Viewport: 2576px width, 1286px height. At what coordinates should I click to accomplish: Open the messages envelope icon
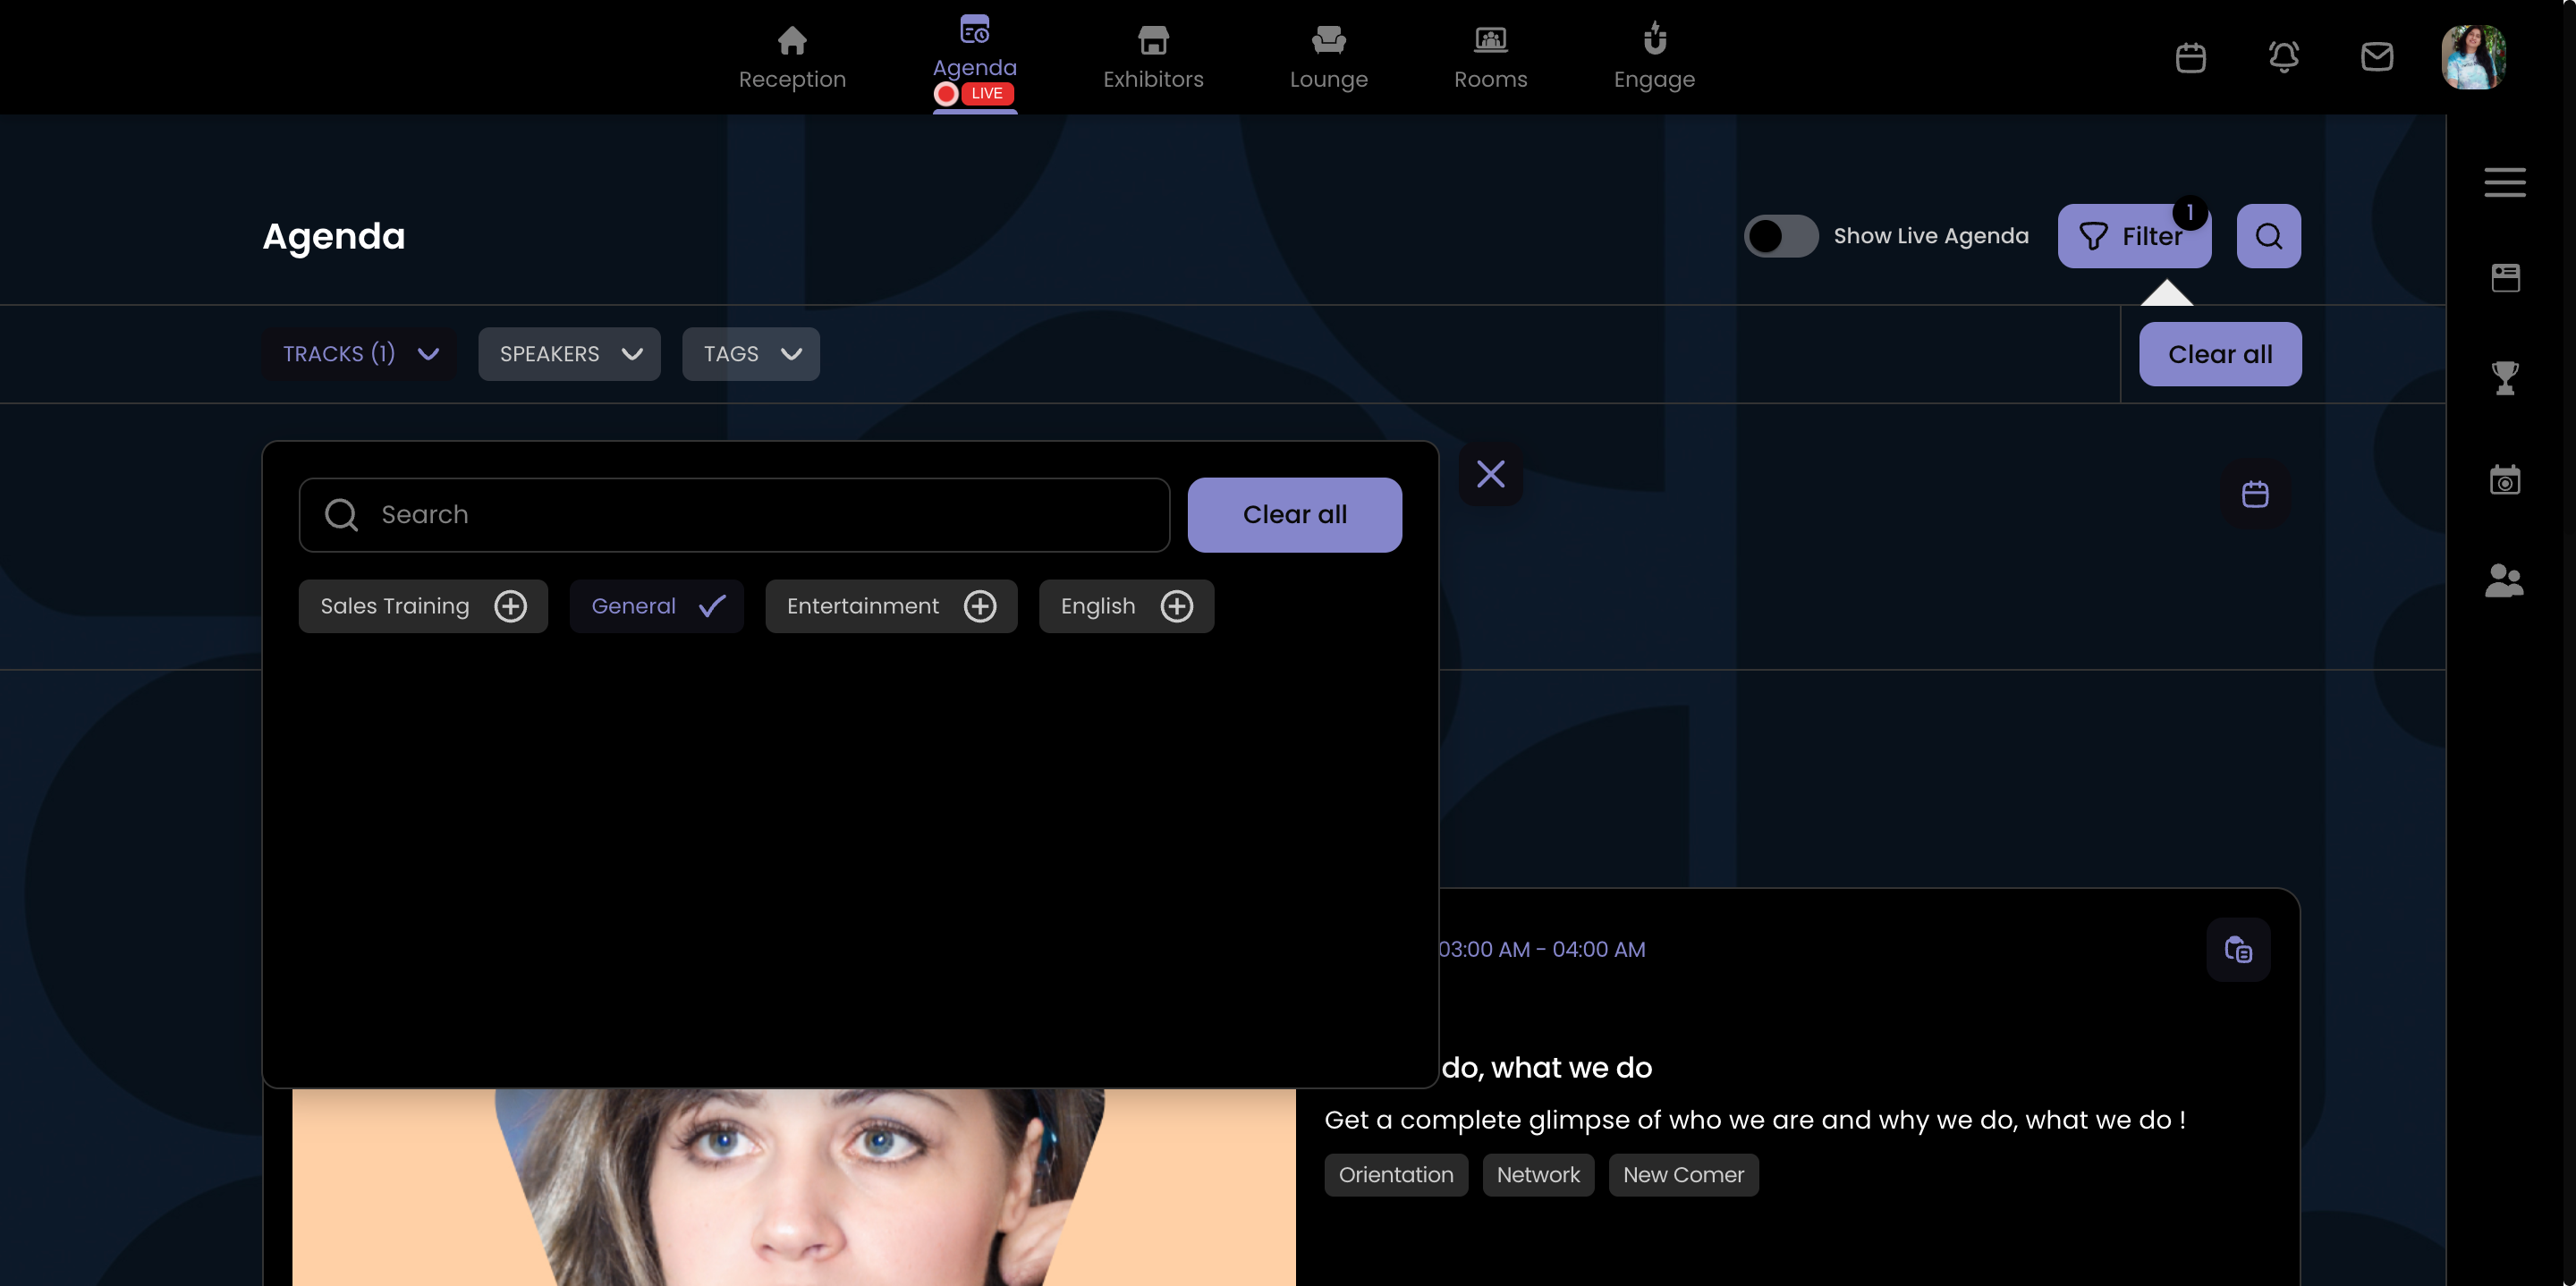[2376, 57]
